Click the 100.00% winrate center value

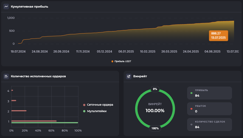click(155, 110)
